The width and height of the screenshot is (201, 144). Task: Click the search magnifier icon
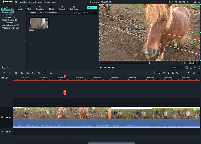point(96,13)
